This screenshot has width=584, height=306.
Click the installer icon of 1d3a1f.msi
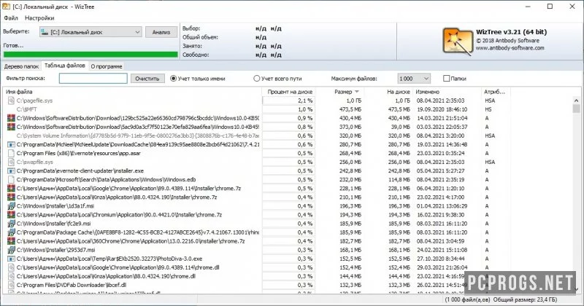coord(11,206)
